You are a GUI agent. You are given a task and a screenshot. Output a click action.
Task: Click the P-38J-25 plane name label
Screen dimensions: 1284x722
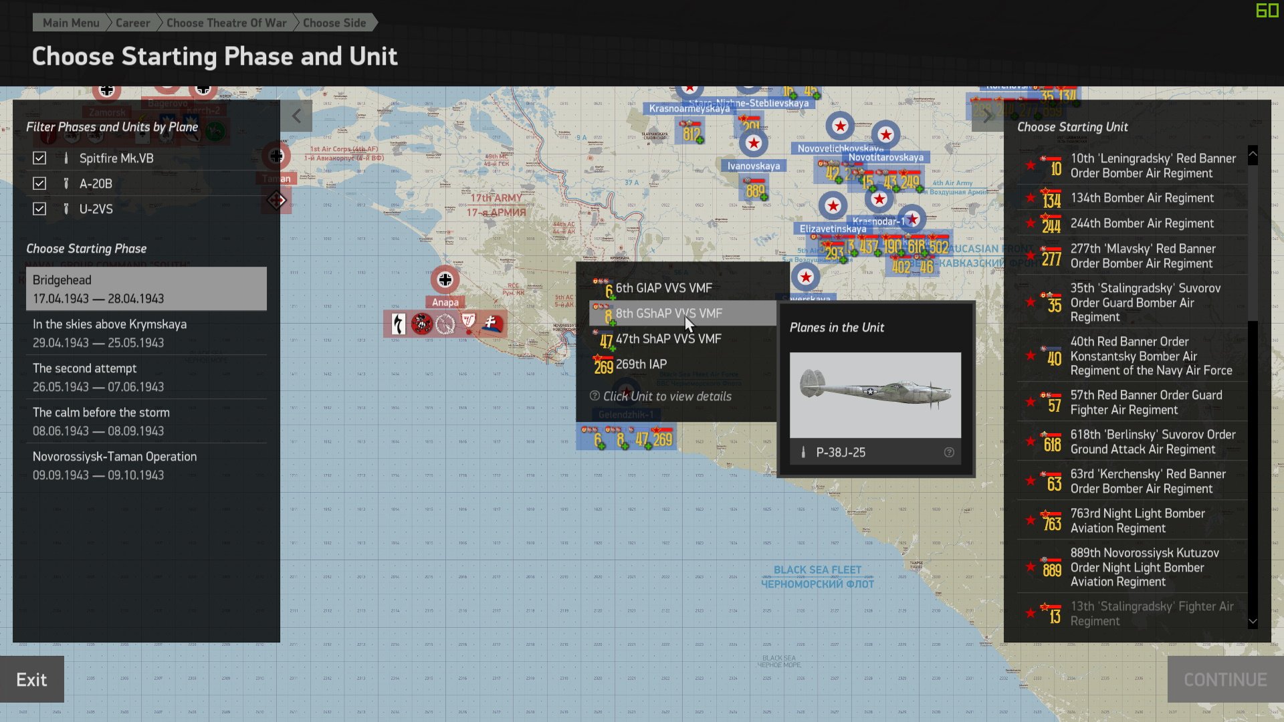tap(841, 453)
